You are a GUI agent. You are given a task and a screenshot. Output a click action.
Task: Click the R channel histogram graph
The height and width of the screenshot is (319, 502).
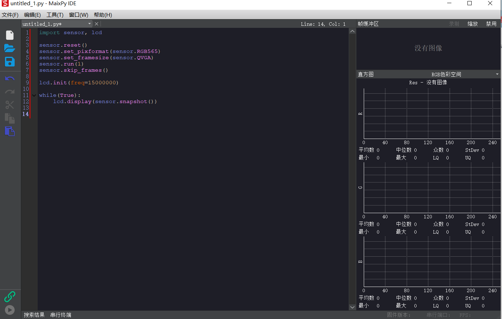click(432, 114)
